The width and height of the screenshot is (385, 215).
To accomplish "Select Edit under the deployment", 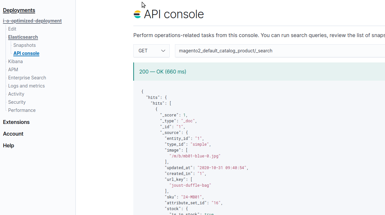I will [12, 29].
